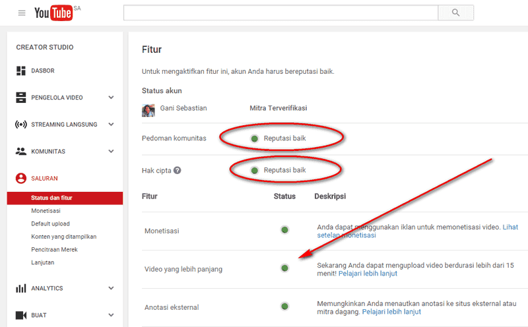Expand the Streaming Langsung section
Viewport: 528px width, 327px height.
(111, 125)
